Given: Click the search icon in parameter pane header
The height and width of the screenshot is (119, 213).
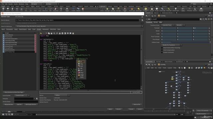Looking at the screenshot, I should pyautogui.click(x=206, y=19).
